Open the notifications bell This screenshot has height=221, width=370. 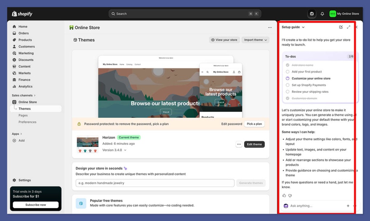[322, 14]
